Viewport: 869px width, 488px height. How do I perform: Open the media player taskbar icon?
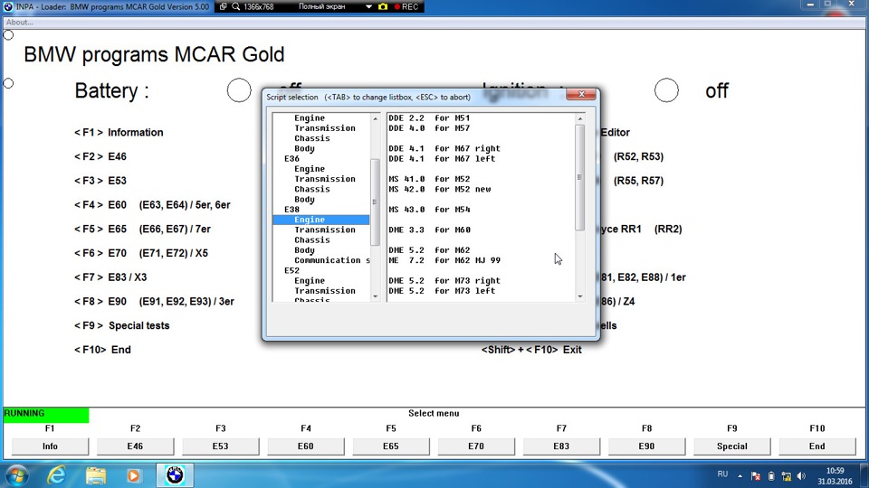tap(134, 474)
